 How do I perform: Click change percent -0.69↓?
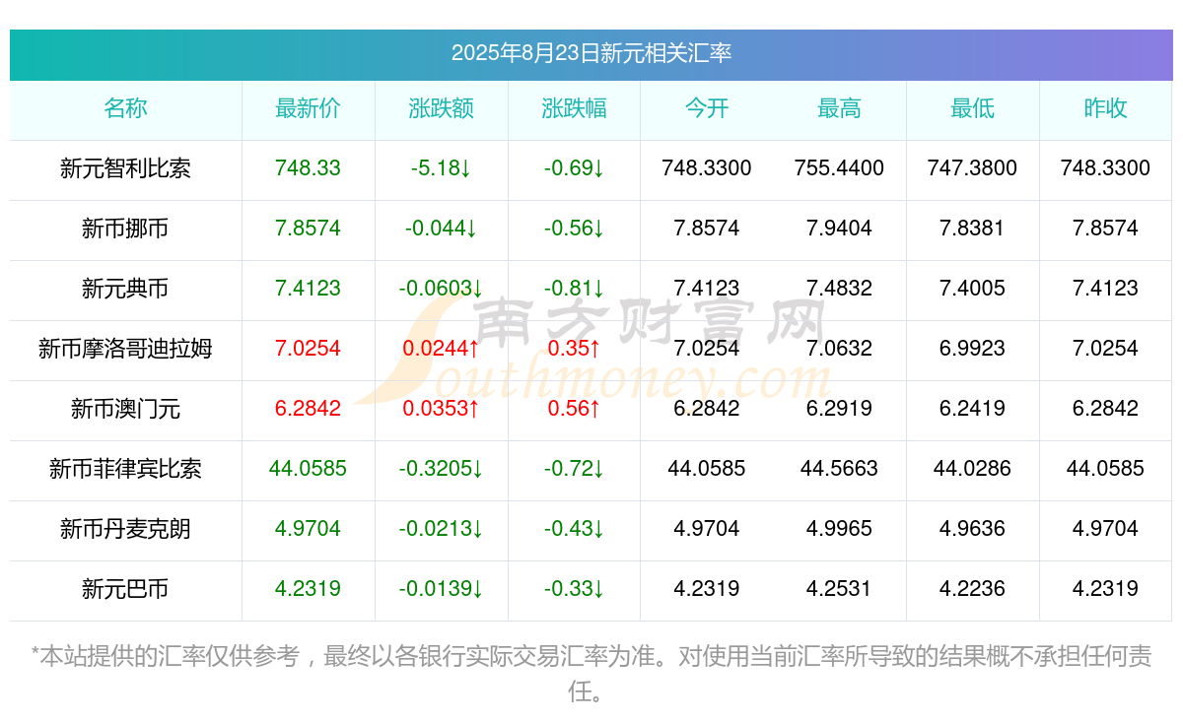click(x=574, y=168)
